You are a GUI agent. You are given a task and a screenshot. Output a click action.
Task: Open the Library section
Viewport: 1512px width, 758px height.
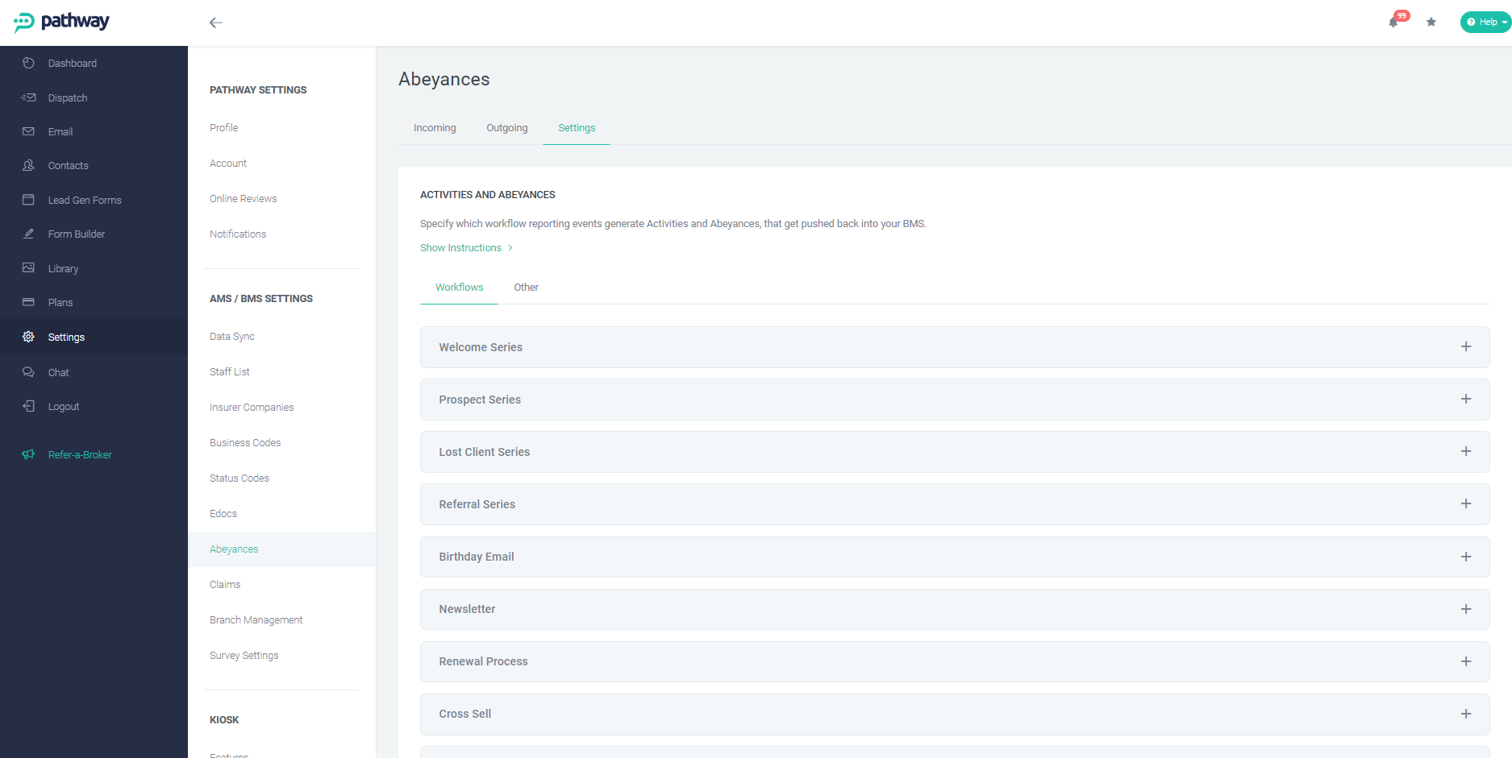63,268
